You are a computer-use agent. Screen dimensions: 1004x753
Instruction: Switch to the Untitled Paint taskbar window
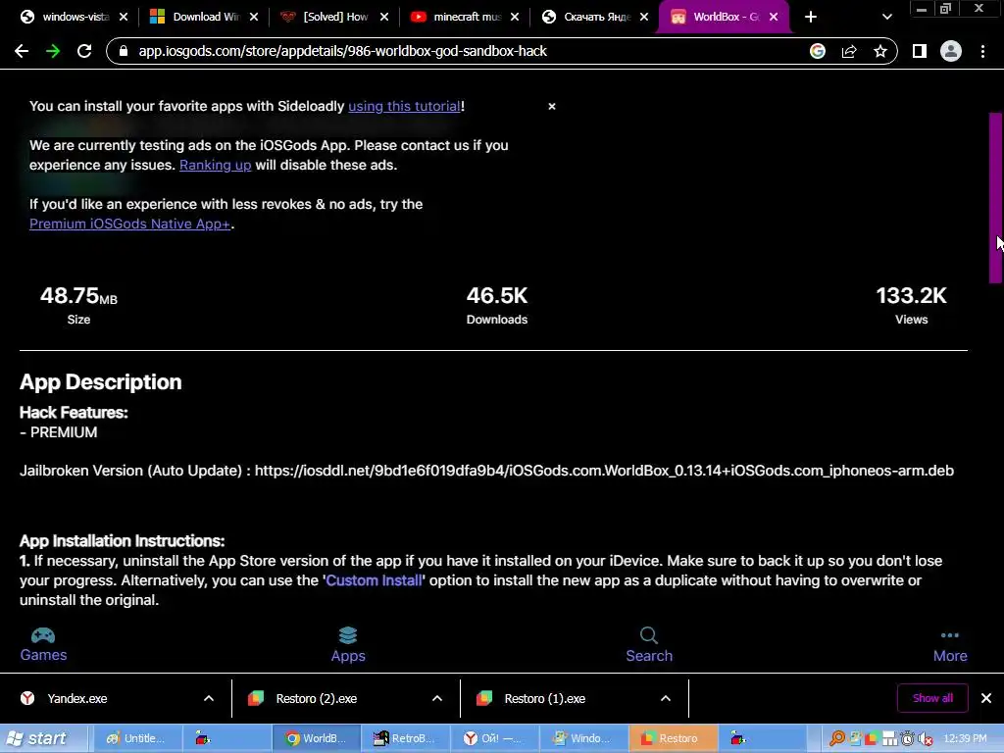click(137, 739)
